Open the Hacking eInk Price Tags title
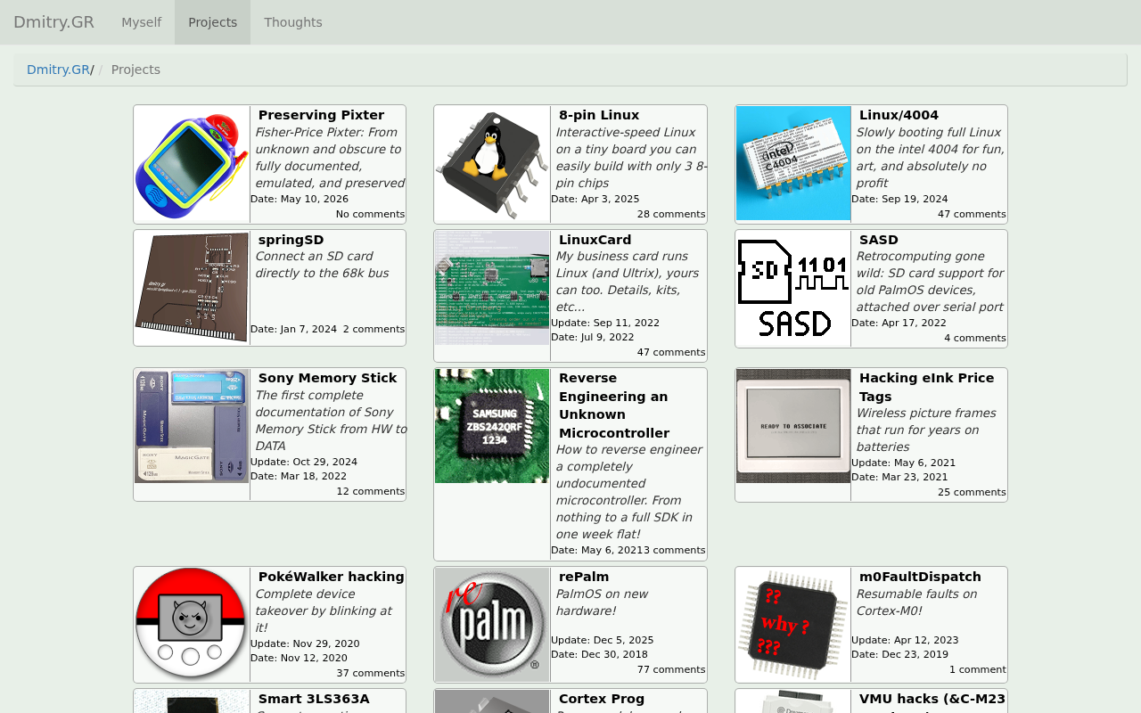 (926, 387)
